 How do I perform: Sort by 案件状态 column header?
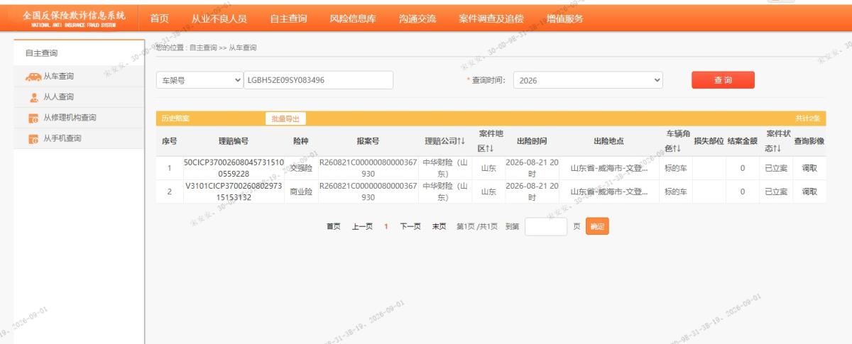point(774,141)
